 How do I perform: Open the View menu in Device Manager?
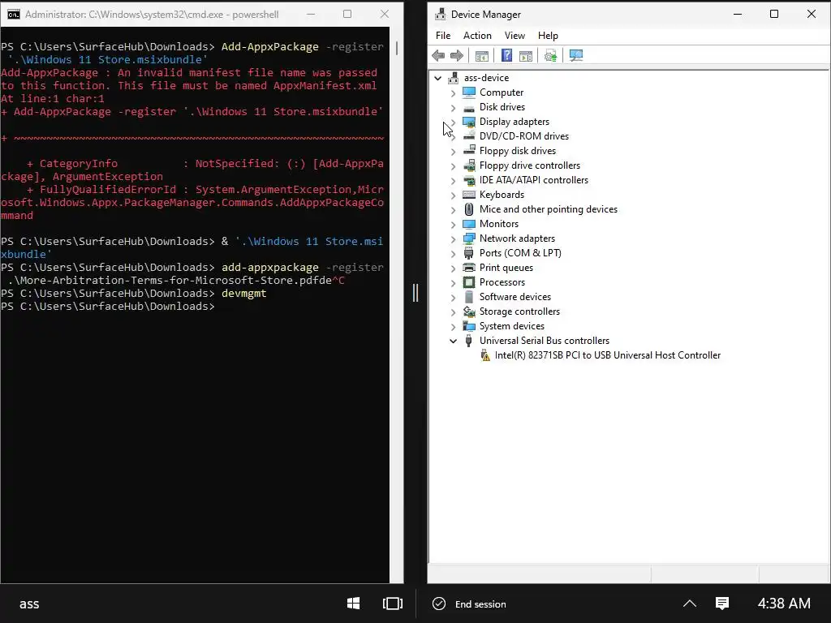point(515,36)
